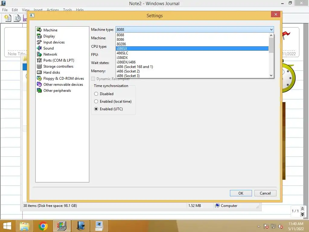Go to next page in Journal
The height and width of the screenshot is (232, 309).
point(302,214)
